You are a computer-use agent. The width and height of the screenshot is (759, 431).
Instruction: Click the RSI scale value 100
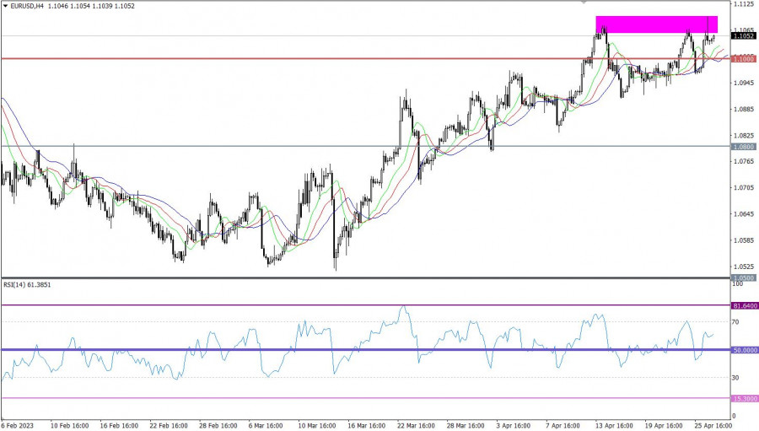coord(737,283)
